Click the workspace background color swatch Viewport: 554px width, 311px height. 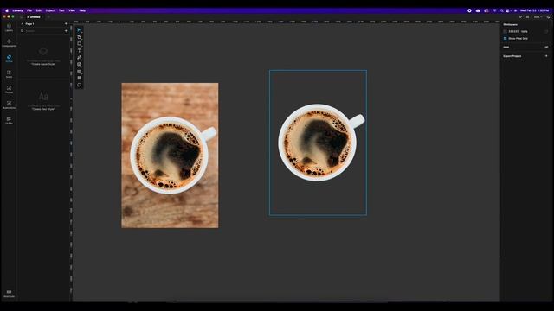pyautogui.click(x=506, y=31)
